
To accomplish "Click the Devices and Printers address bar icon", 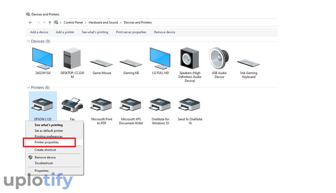I will 56,22.
